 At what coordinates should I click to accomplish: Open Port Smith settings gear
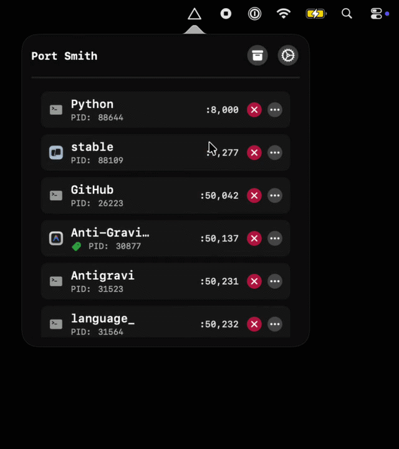(x=287, y=56)
